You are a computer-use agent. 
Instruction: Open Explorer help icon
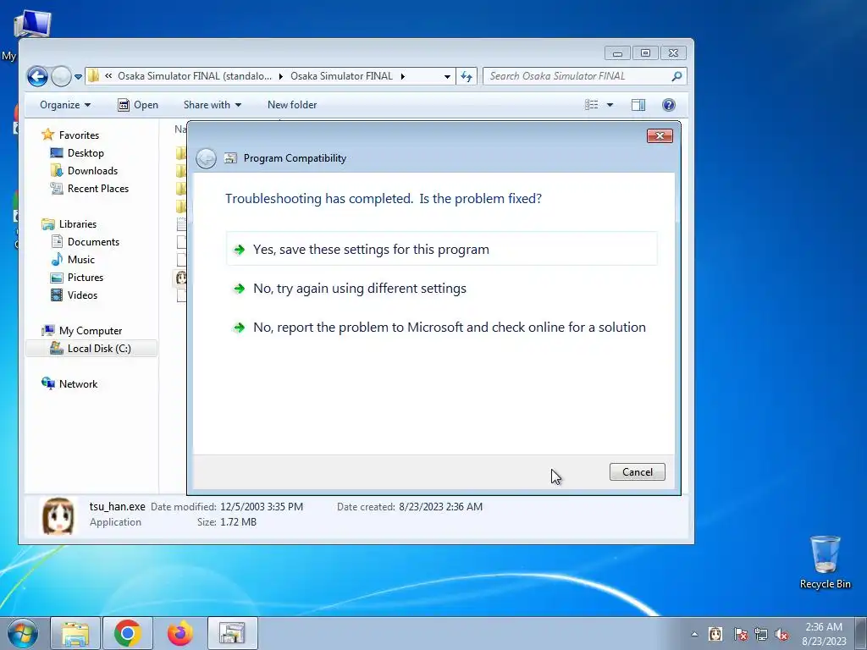669,105
